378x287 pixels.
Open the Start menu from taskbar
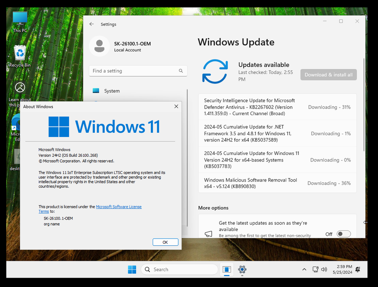[x=132, y=269]
